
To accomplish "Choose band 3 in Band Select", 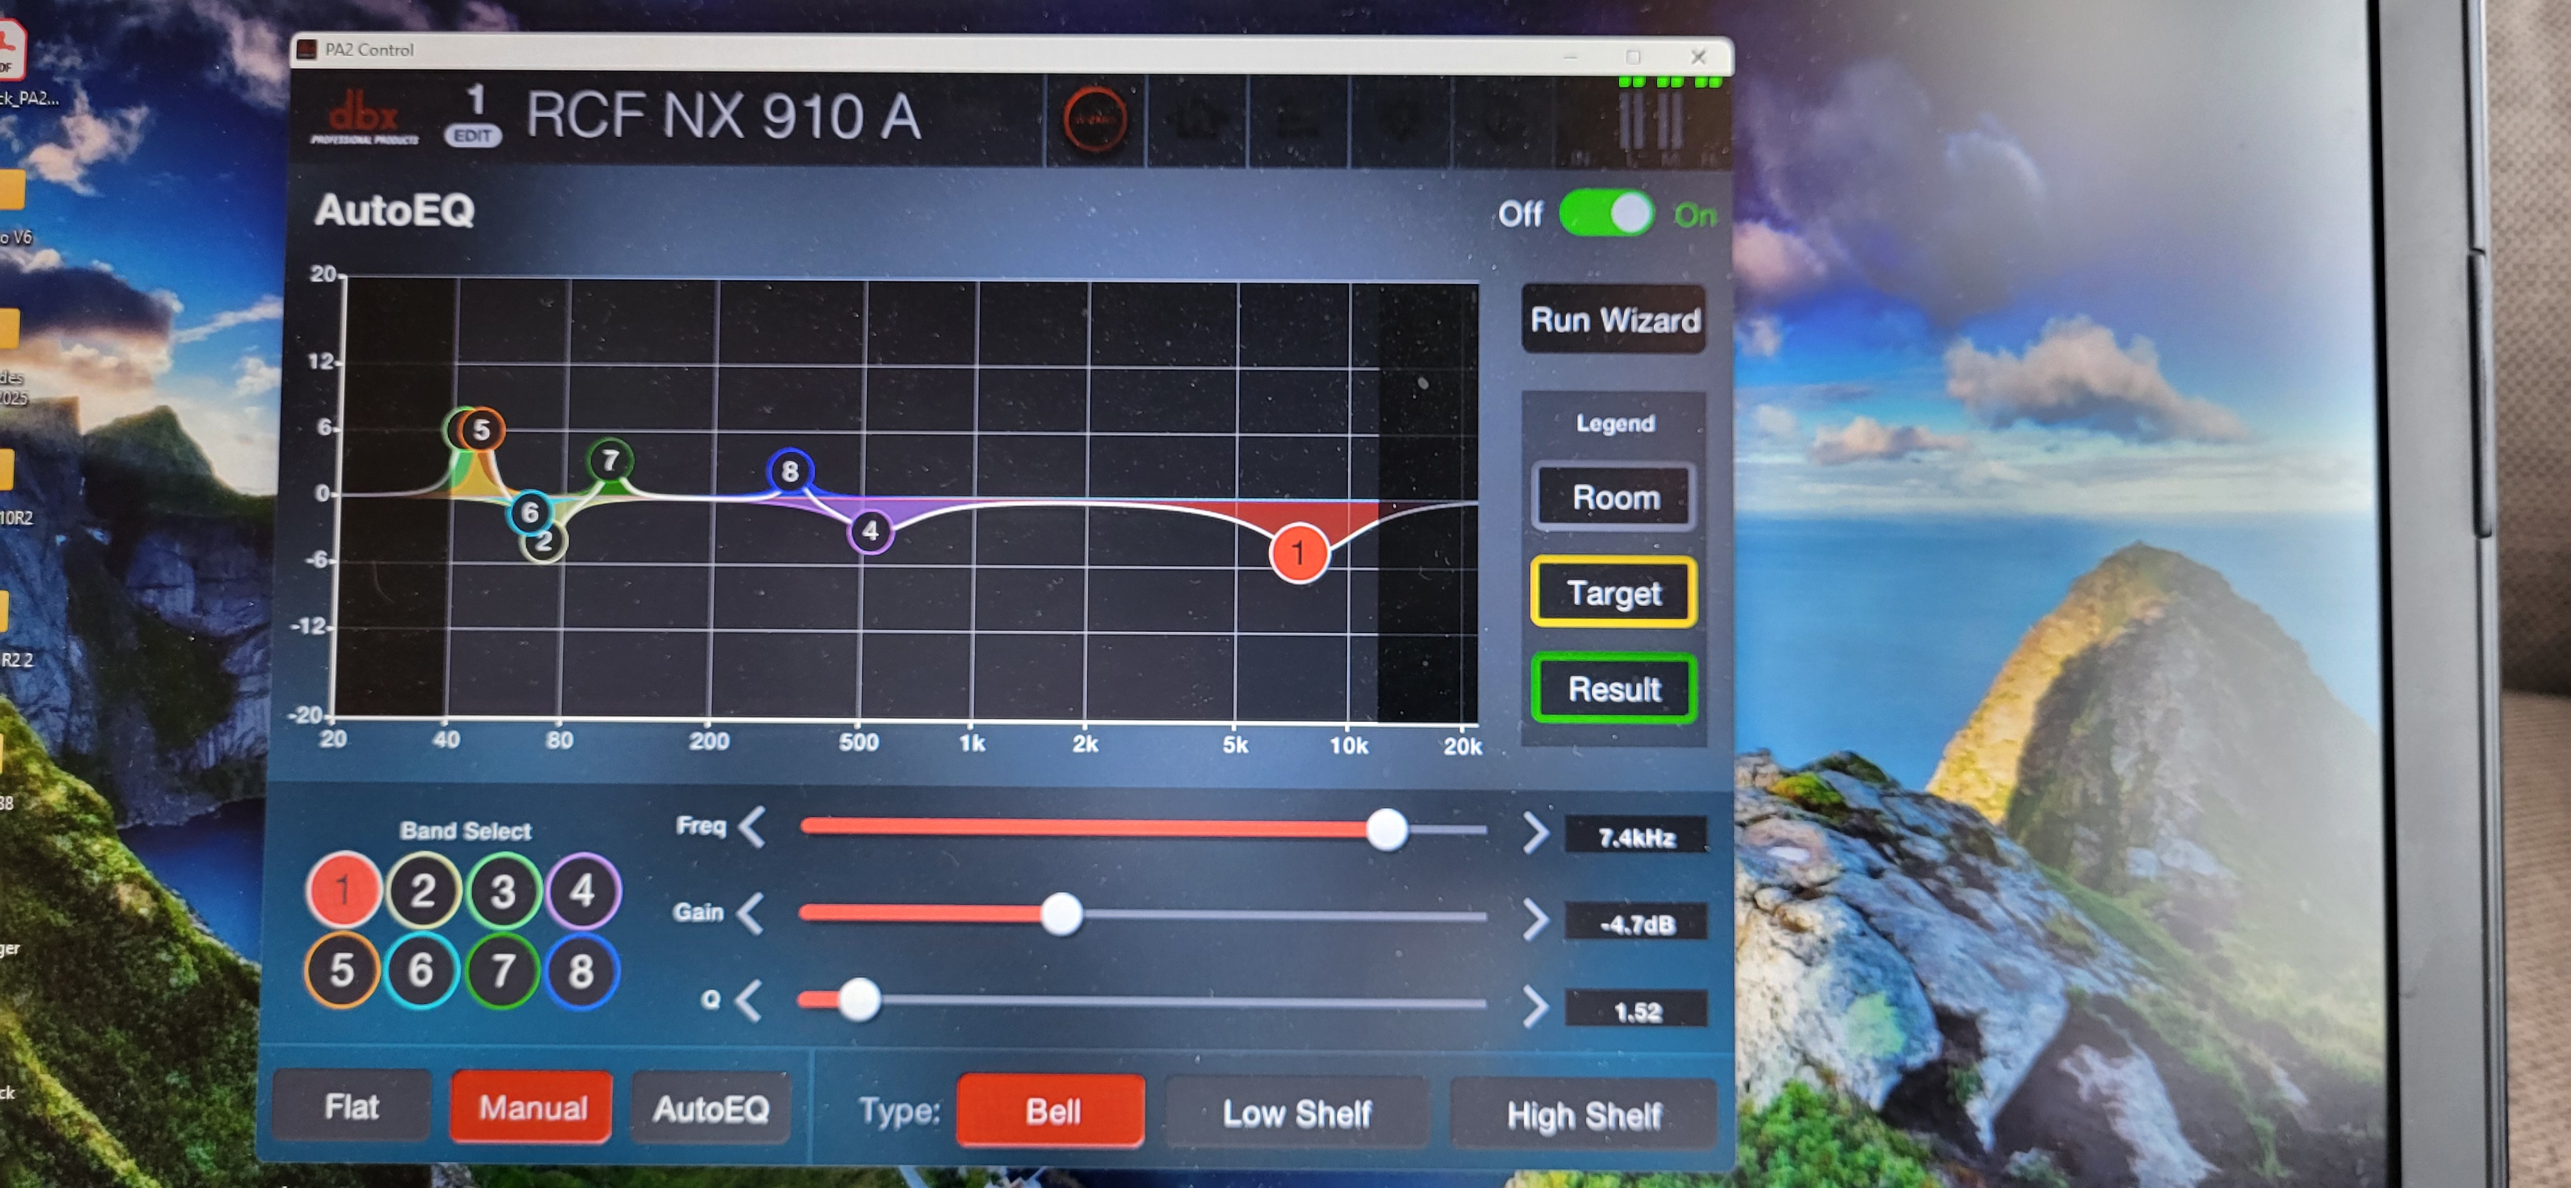I will click(503, 890).
